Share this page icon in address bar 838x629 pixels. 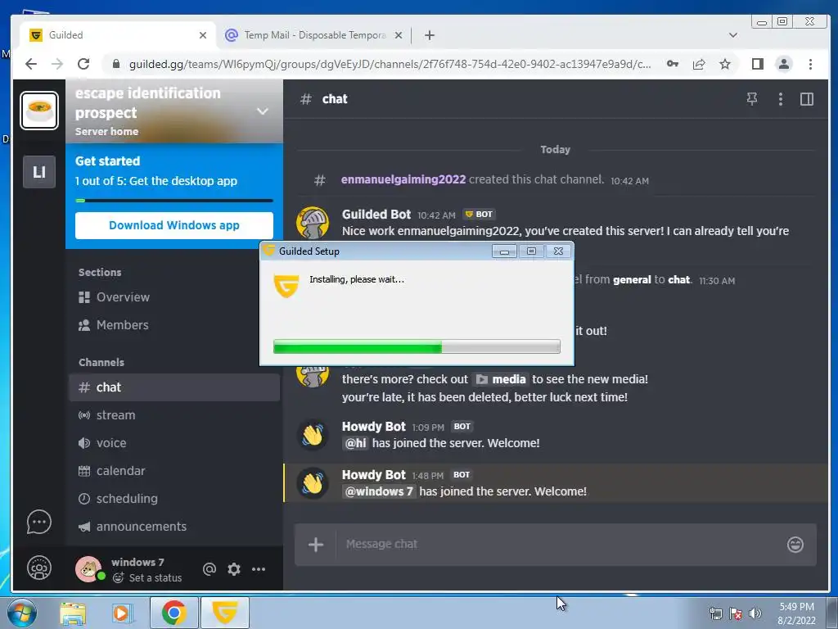tap(699, 64)
